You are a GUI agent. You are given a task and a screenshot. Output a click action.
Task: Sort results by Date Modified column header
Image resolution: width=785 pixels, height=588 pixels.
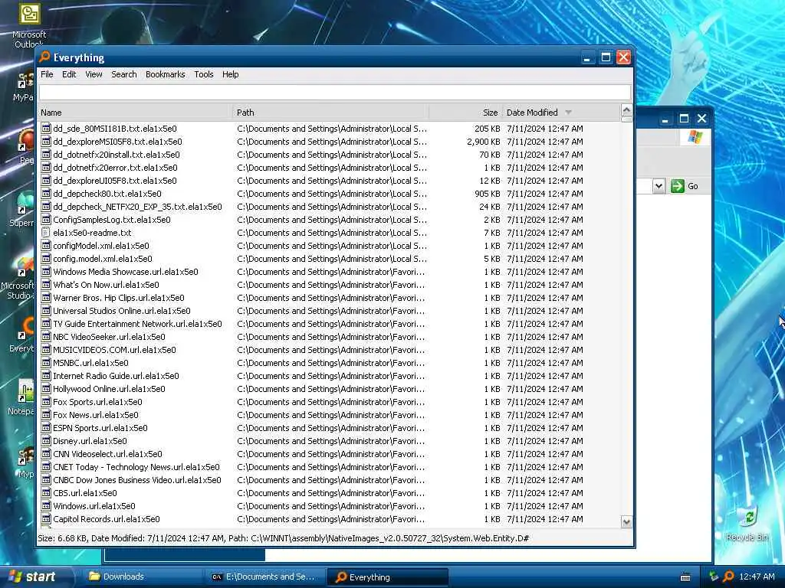pyautogui.click(x=561, y=113)
